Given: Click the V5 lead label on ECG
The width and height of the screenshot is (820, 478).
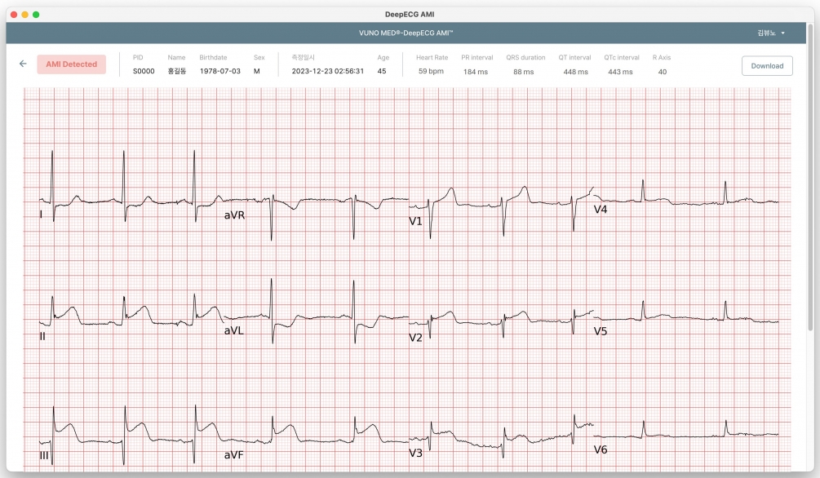Looking at the screenshot, I should pos(601,331).
